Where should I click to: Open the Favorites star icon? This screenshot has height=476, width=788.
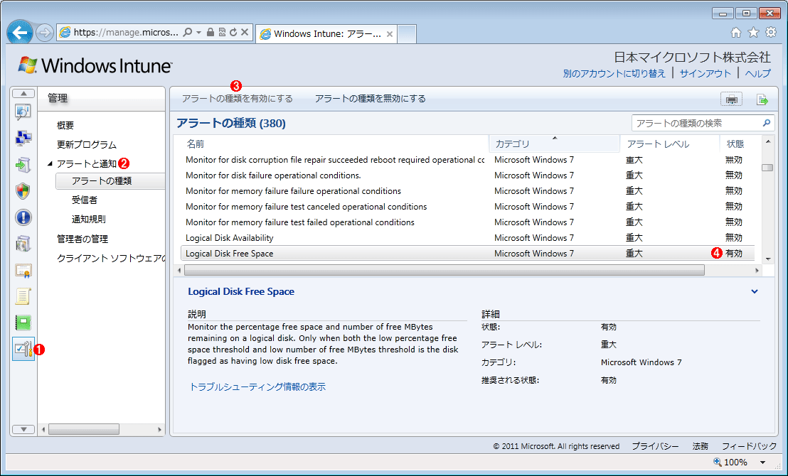point(753,33)
